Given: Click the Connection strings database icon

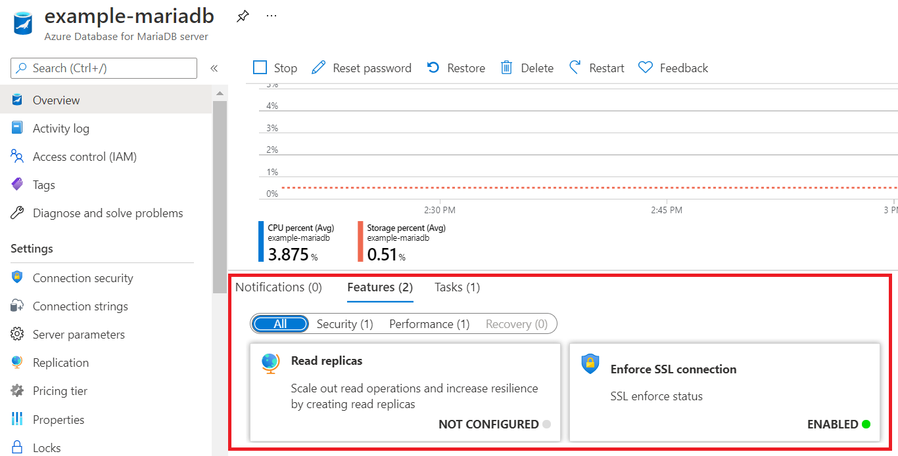Looking at the screenshot, I should pos(17,306).
